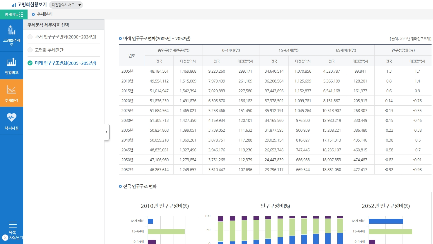
Task: Click the value 7,029,883 in 2015년 row
Action: coord(217,91)
